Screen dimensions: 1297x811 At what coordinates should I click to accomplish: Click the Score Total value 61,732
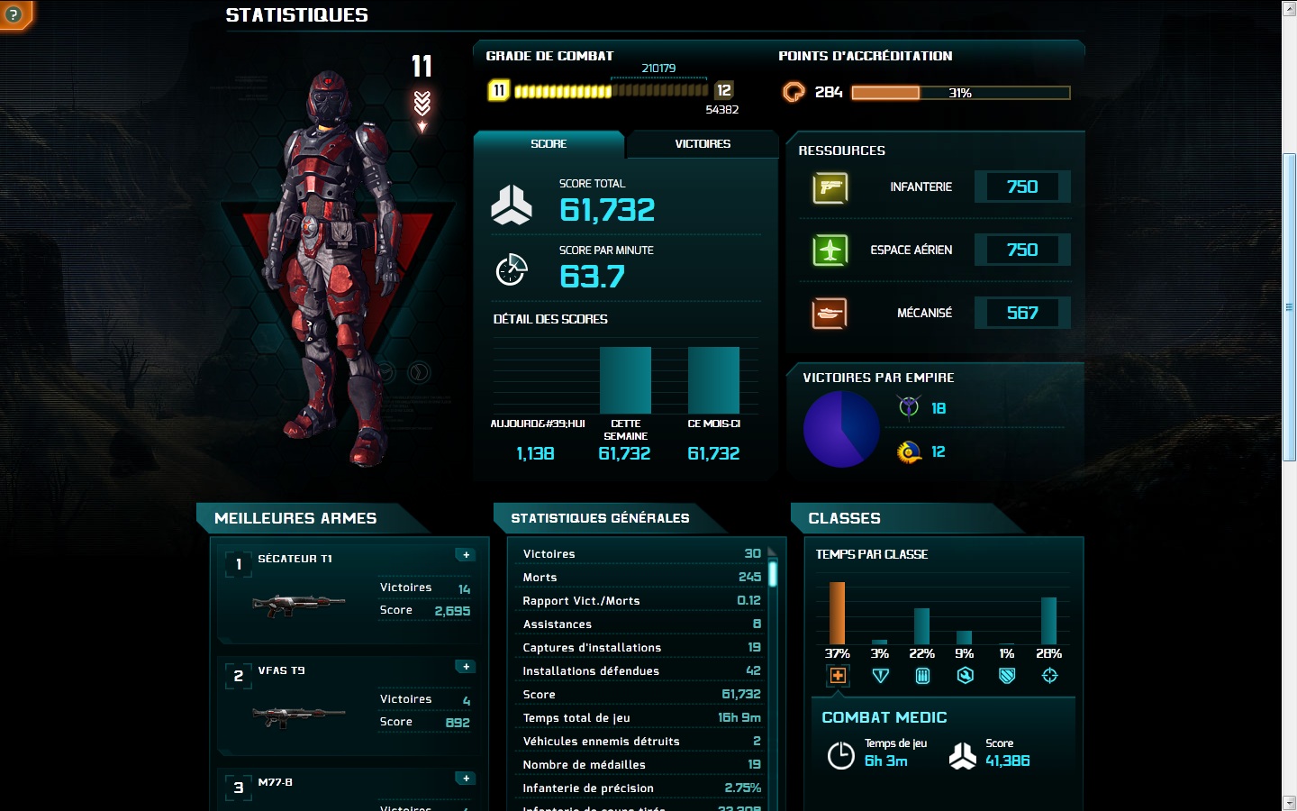pyautogui.click(x=607, y=210)
